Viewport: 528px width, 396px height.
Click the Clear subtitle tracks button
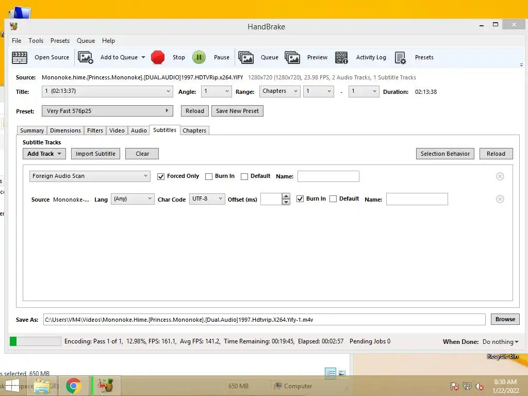coord(142,154)
